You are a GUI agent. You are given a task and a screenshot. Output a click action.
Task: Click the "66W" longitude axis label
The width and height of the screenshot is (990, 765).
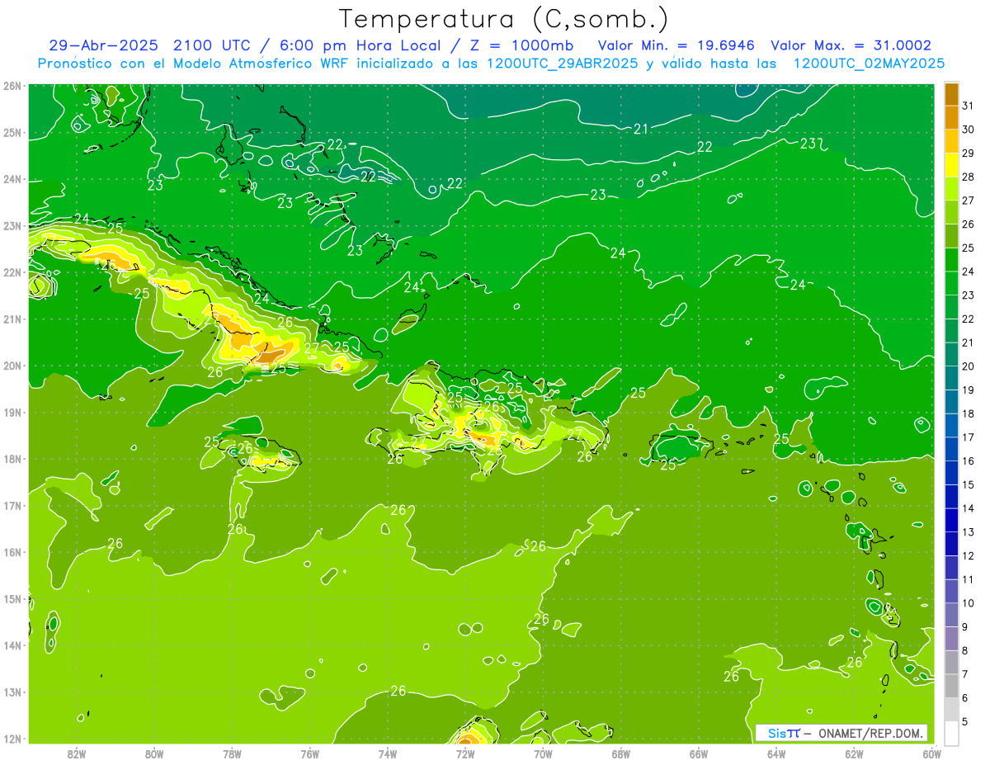tap(699, 753)
